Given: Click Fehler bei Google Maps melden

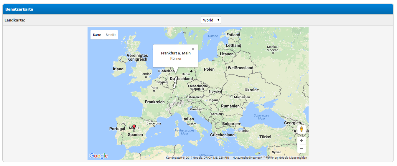Looking at the screenshot, I should (x=286, y=158).
